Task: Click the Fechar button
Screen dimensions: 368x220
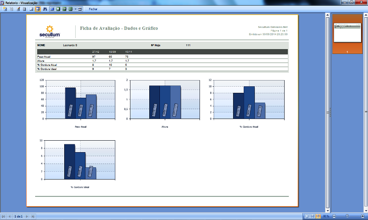Action: click(x=93, y=9)
